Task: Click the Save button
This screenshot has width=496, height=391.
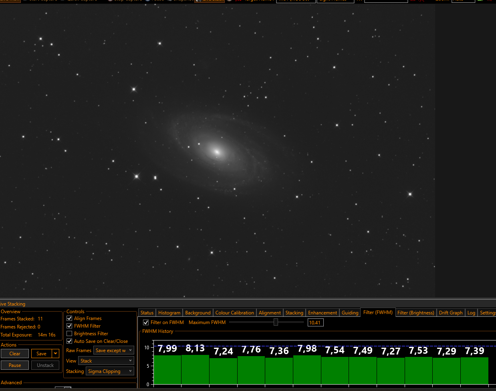Action: [x=42, y=354]
